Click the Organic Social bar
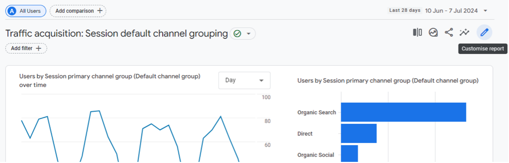509x163 pixels. 349,154
